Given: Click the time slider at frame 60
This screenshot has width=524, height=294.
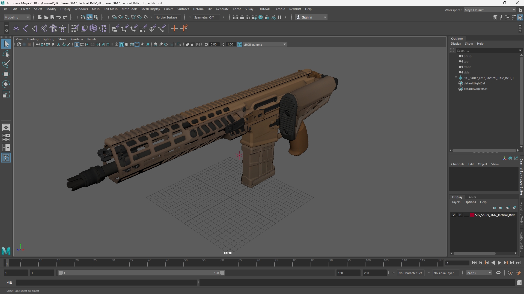Looking at the screenshot, I should (x=222, y=263).
